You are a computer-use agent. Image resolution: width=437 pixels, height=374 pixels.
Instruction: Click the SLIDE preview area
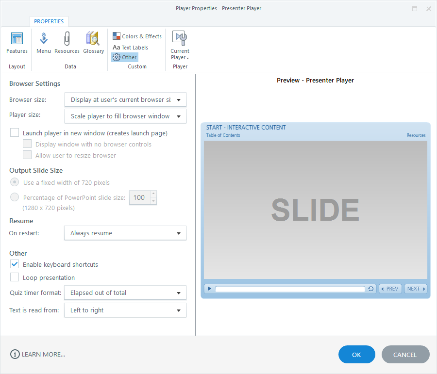pyautogui.click(x=316, y=210)
